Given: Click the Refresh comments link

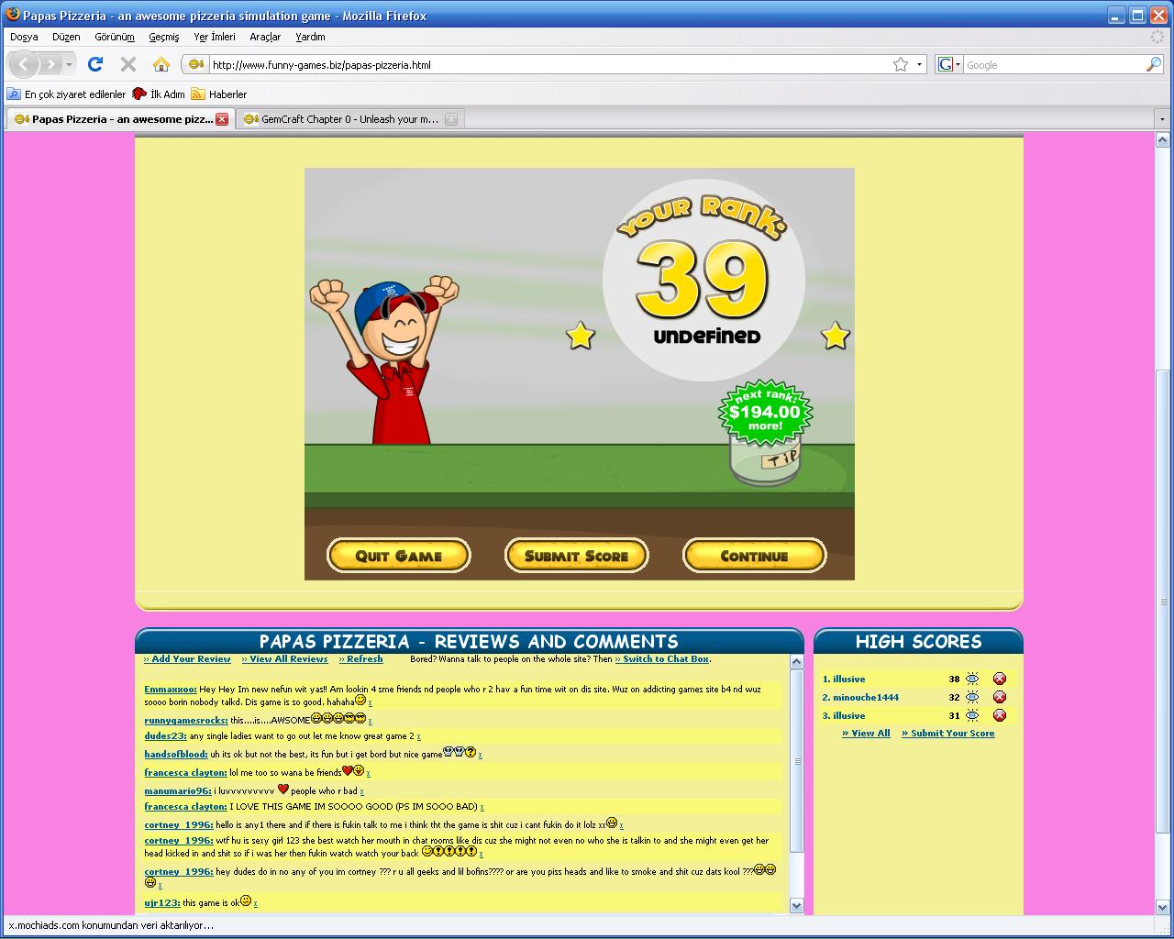Looking at the screenshot, I should tap(360, 658).
